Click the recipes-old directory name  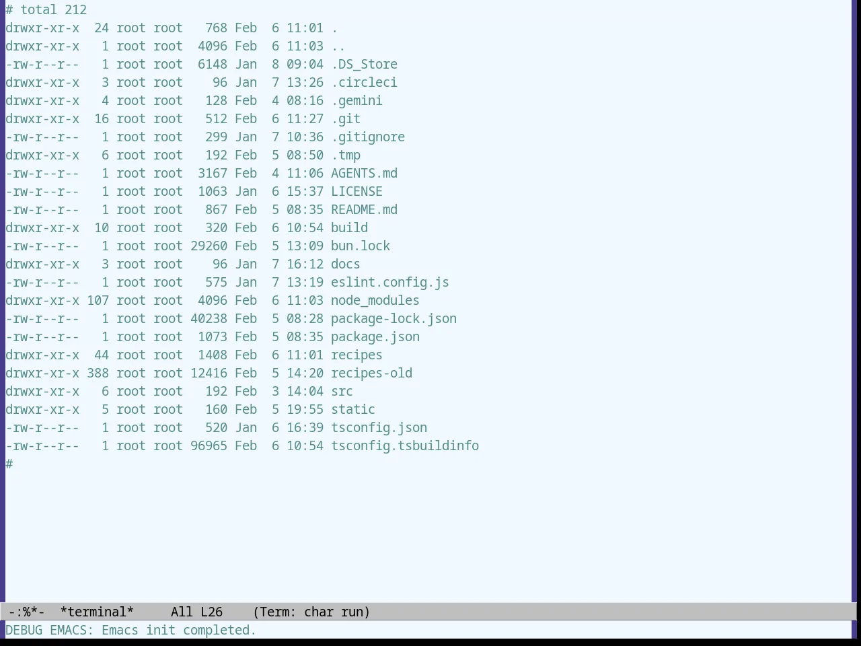[371, 373]
